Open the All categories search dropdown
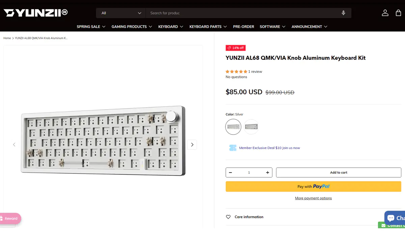The width and height of the screenshot is (405, 231). (121, 13)
